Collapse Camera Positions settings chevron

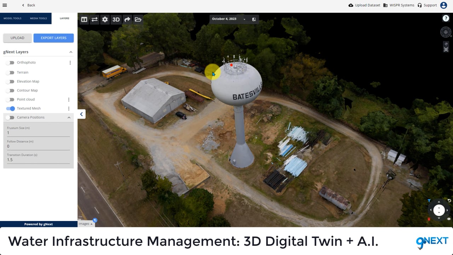click(69, 118)
